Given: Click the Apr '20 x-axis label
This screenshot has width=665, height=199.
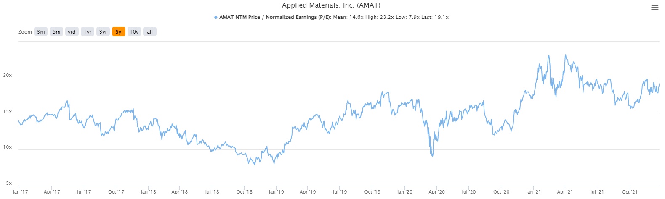Looking at the screenshot, I should point(436,192).
